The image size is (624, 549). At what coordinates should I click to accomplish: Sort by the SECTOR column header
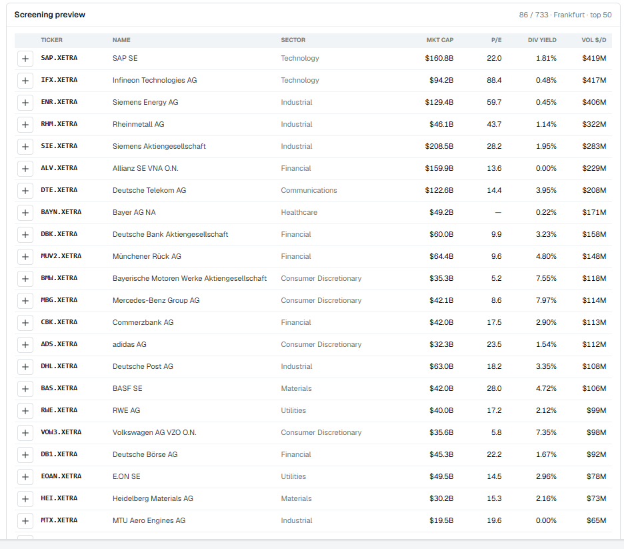point(293,40)
